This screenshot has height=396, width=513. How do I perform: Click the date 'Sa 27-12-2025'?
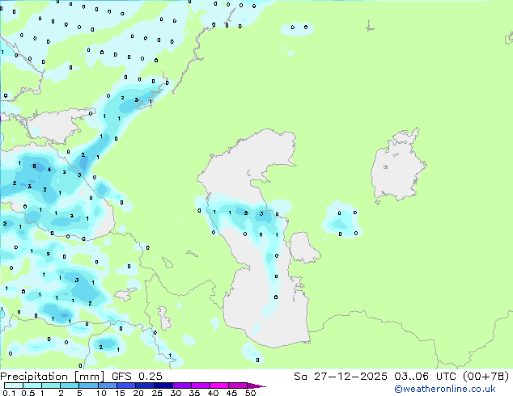coord(341,377)
